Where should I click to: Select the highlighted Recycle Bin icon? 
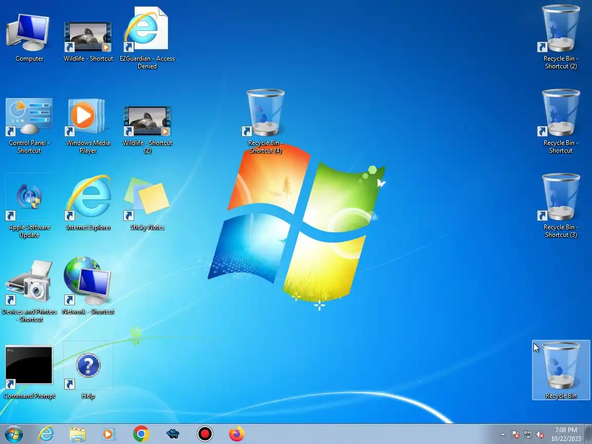561,370
